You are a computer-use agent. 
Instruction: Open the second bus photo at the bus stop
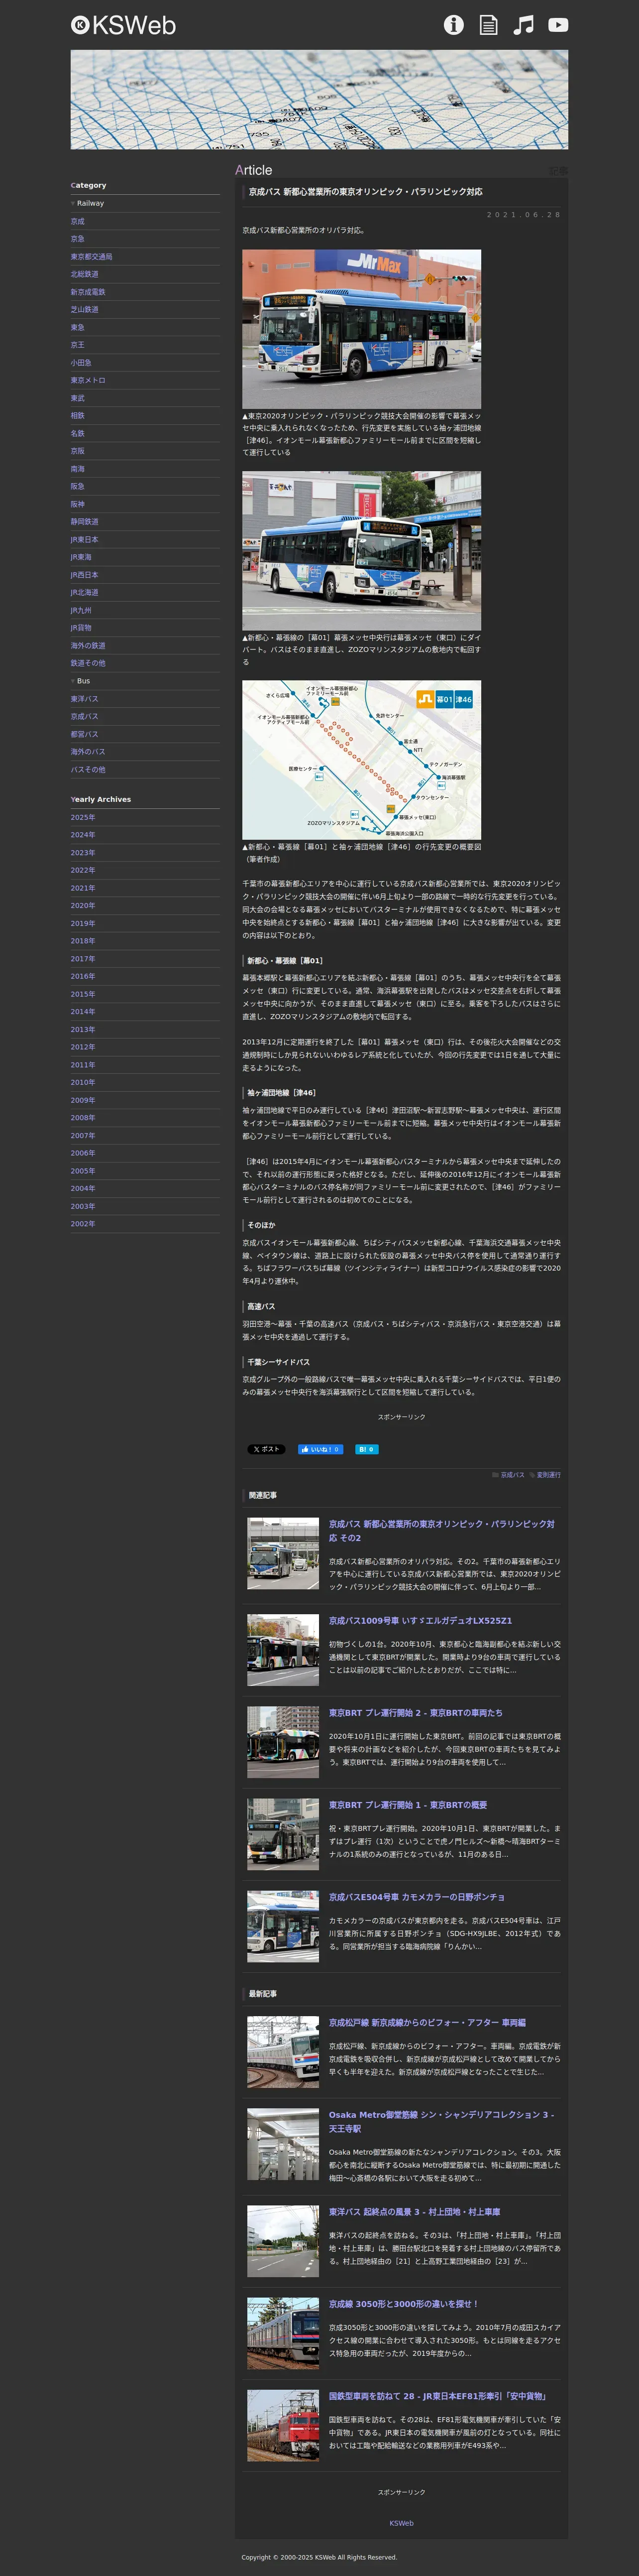tap(361, 550)
